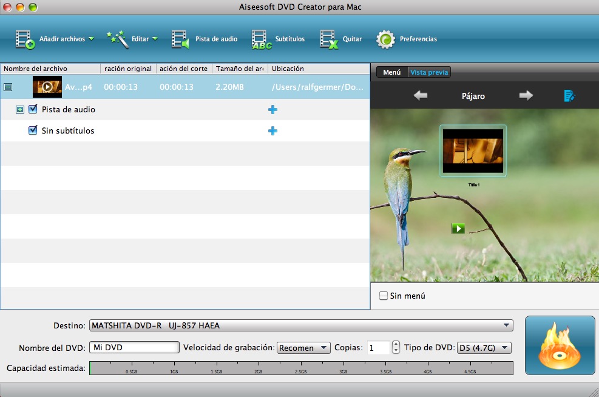This screenshot has height=397, width=599.
Task: Click the Quitar remove-file icon
Action: [330, 39]
